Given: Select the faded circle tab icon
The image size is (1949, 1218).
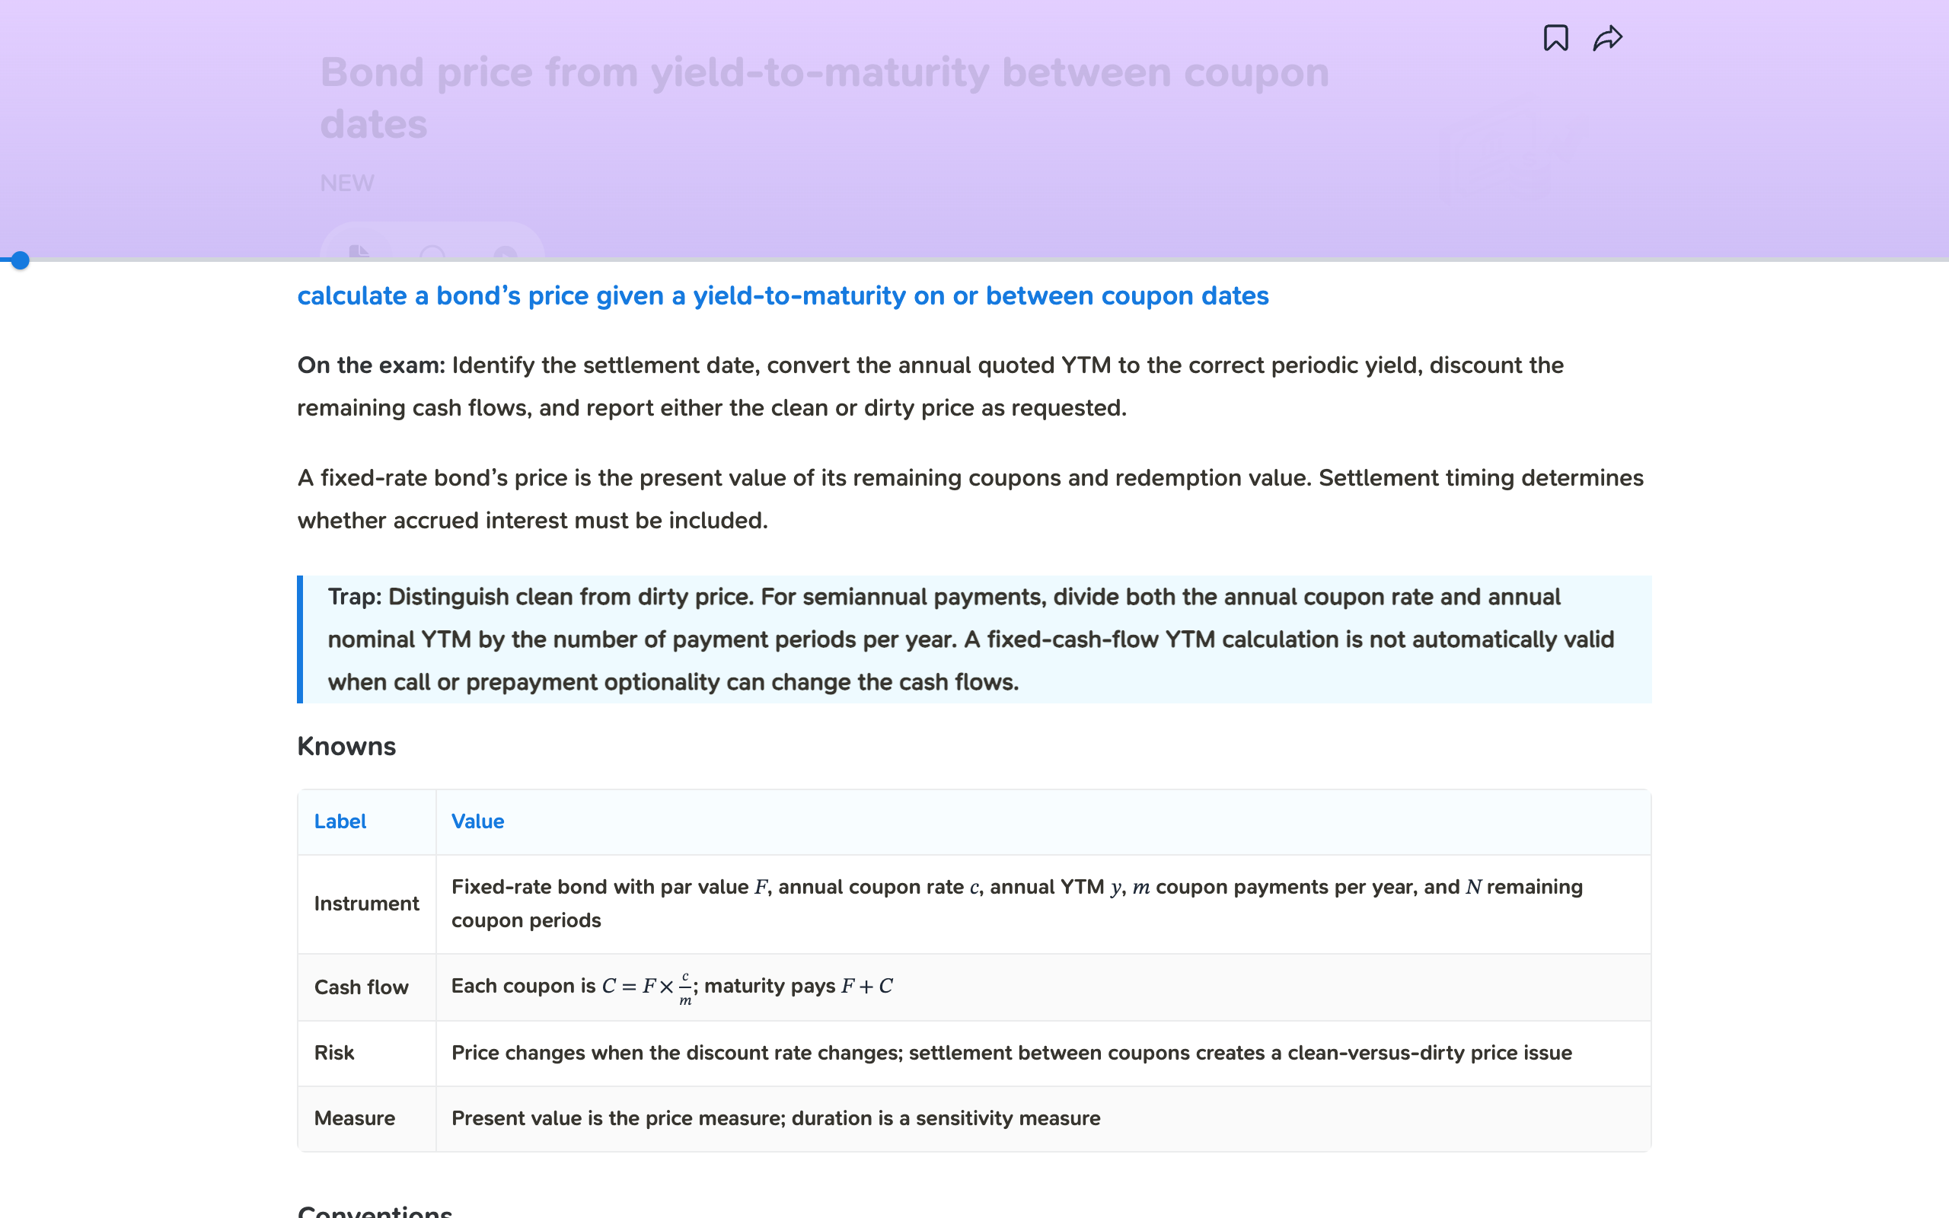Looking at the screenshot, I should pyautogui.click(x=432, y=252).
